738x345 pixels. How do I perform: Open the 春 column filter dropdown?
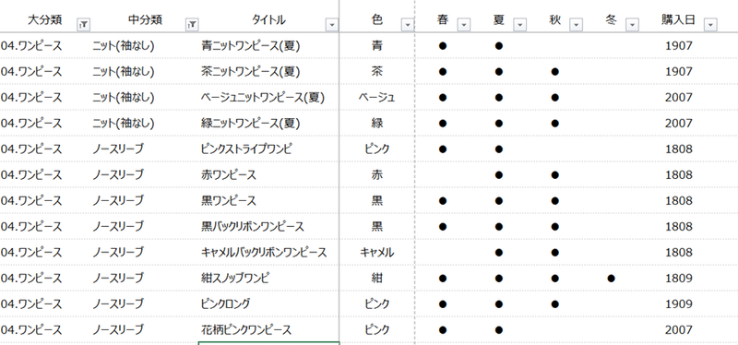464,25
